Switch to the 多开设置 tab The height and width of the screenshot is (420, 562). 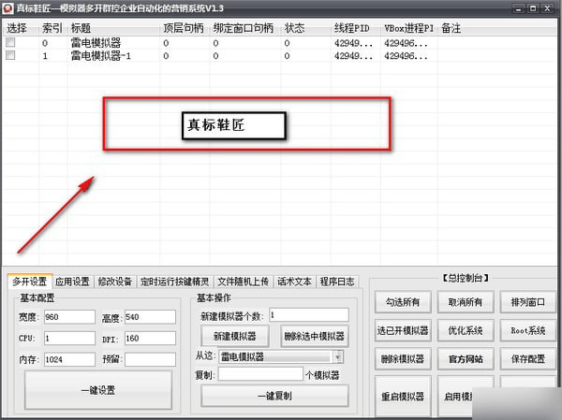coord(30,282)
